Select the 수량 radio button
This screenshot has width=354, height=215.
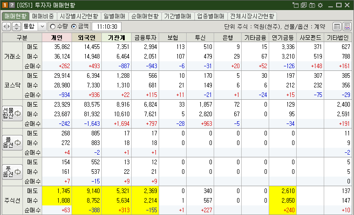pyautogui.click(x=53, y=27)
